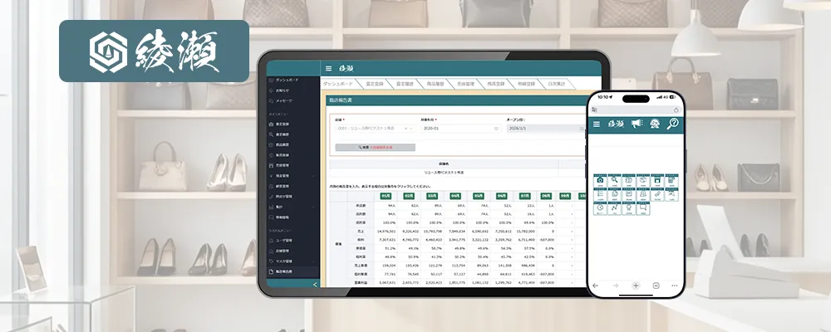The width and height of the screenshot is (831, 332).
Task: Open the 対象年月 month picker field
Action: (460, 128)
